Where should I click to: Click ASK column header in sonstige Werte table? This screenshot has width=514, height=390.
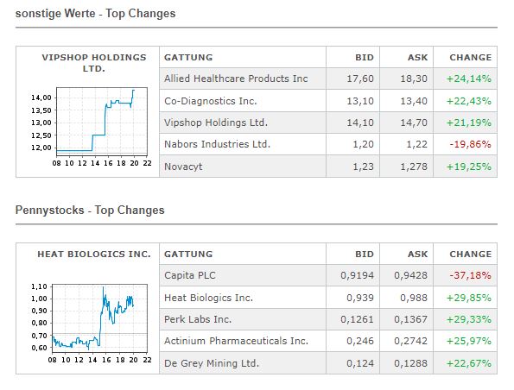[x=417, y=57]
